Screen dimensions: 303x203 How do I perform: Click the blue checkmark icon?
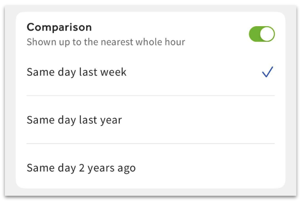click(x=268, y=72)
